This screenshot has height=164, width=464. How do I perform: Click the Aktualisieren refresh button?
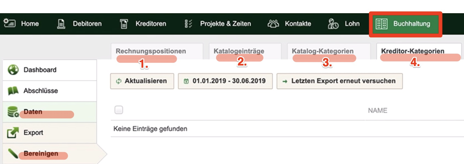pos(142,81)
